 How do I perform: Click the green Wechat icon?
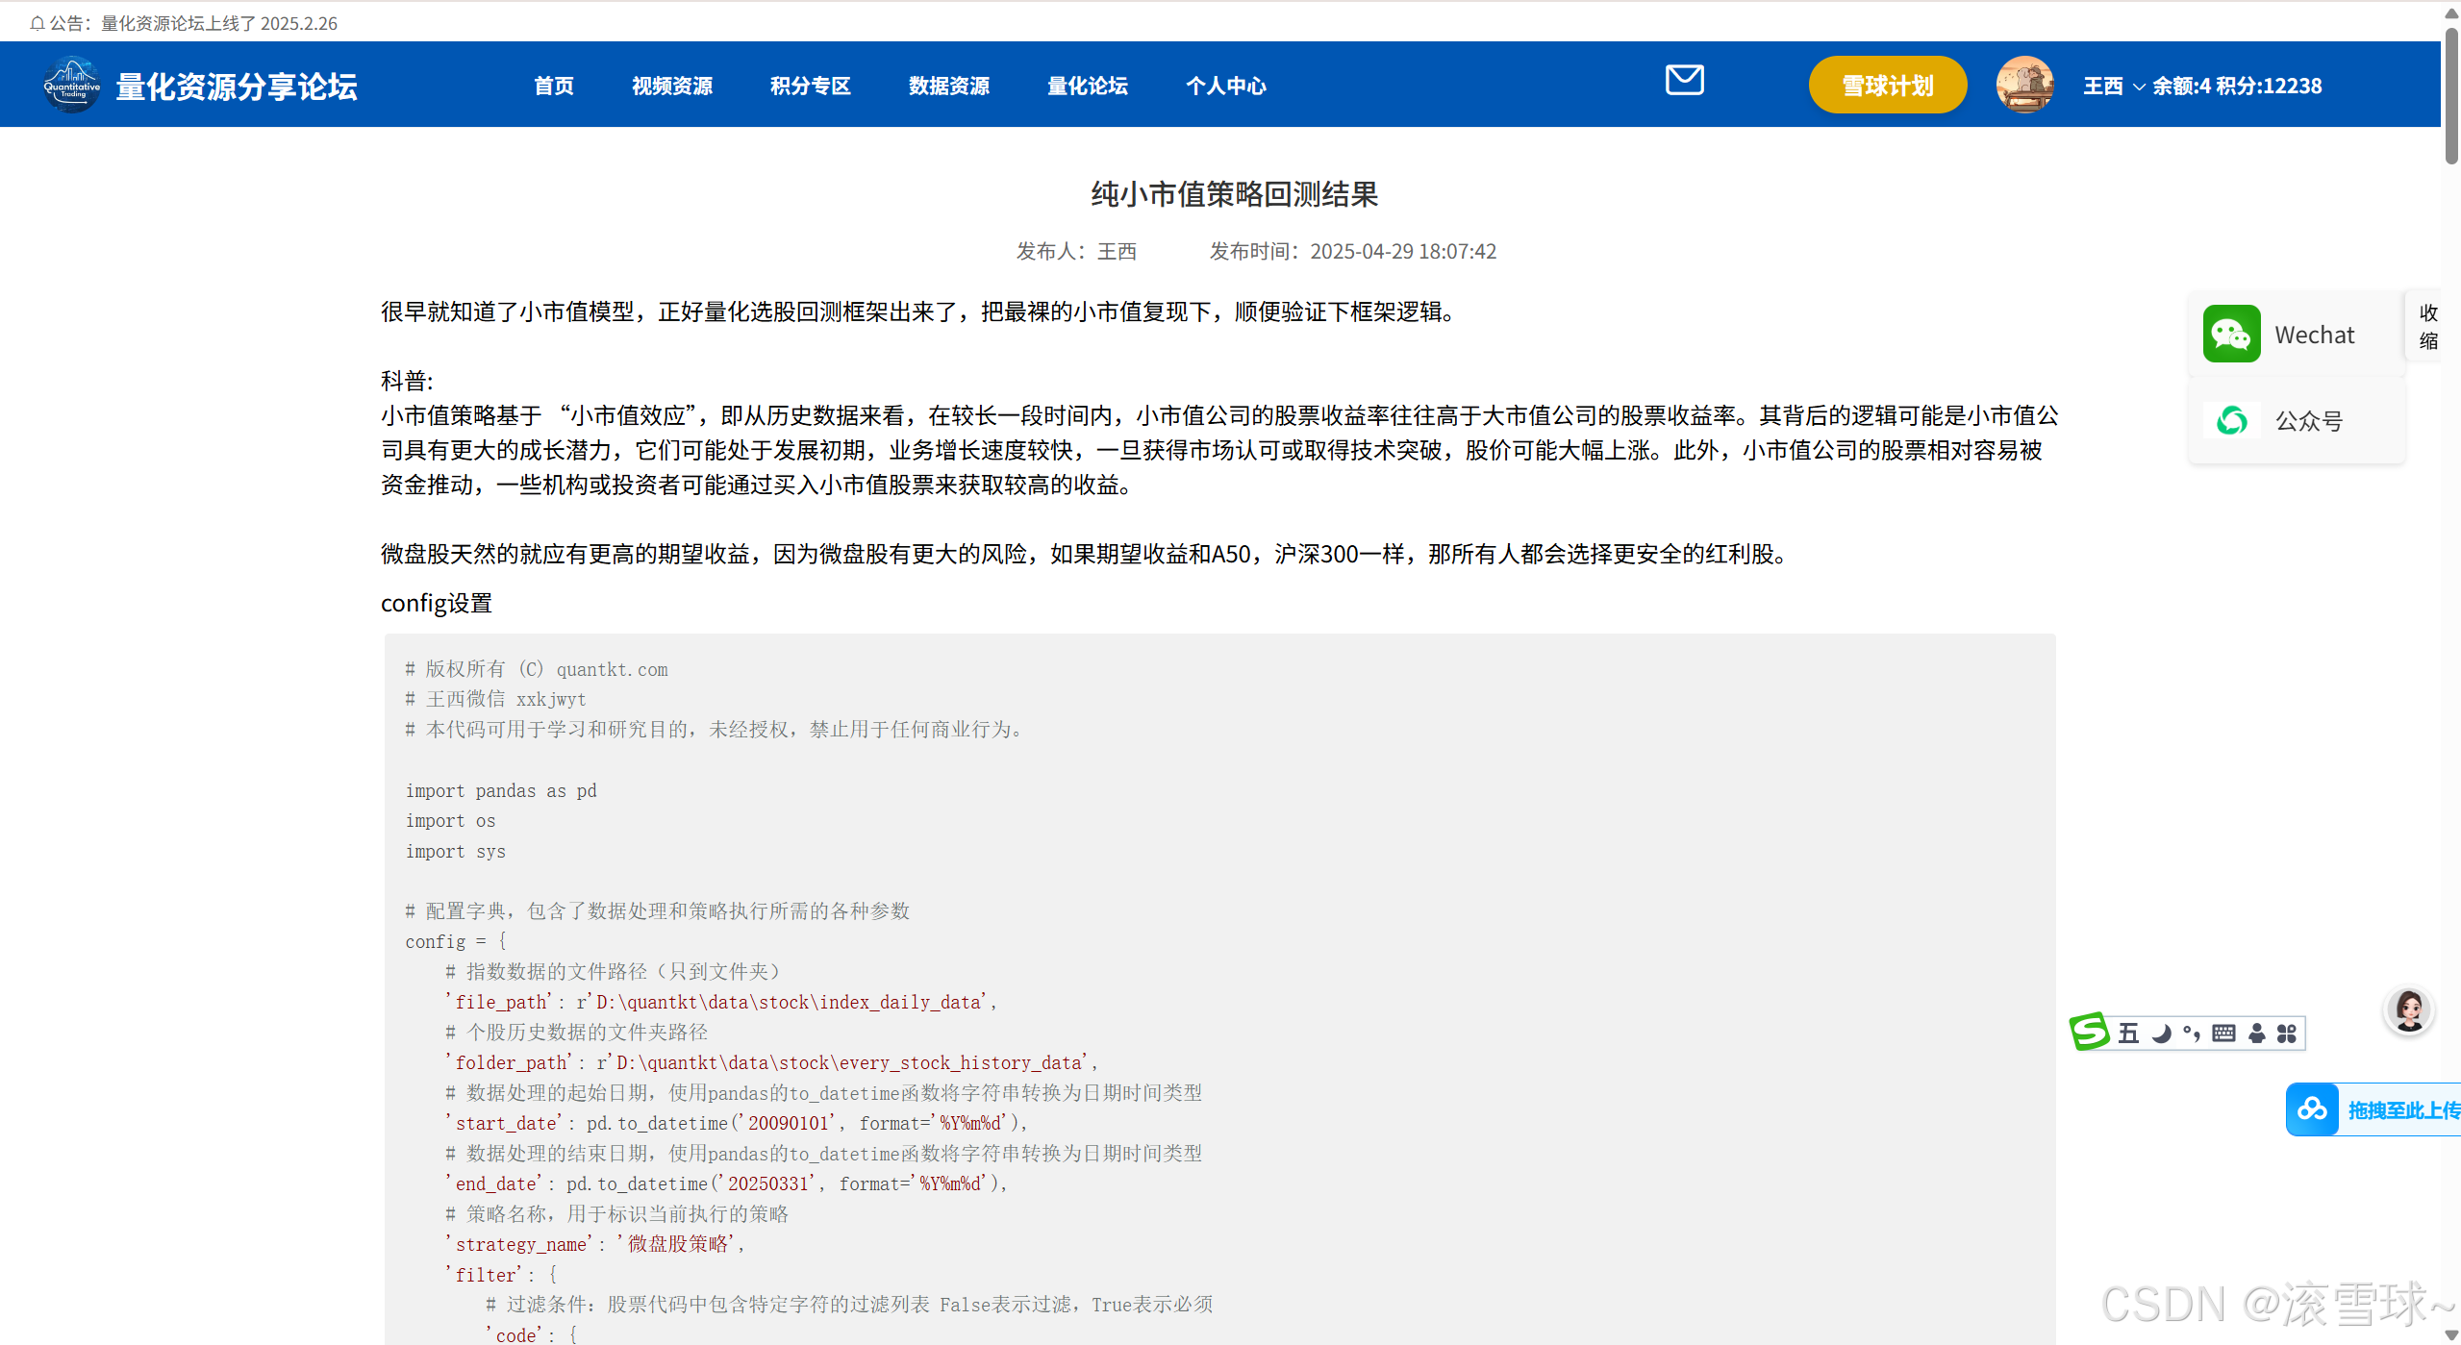click(2231, 334)
